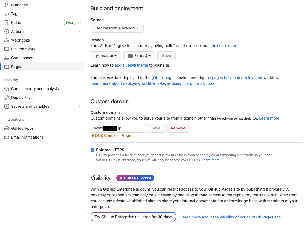308x227 pixels.
Task: Open the Deploy from a branch dropdown
Action: click(x=117, y=28)
